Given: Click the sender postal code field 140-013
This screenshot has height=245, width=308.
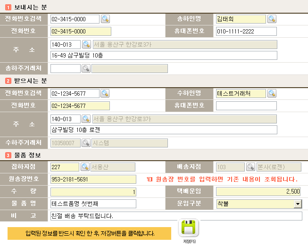Looking at the screenshot, I should pyautogui.click(x=66, y=45).
